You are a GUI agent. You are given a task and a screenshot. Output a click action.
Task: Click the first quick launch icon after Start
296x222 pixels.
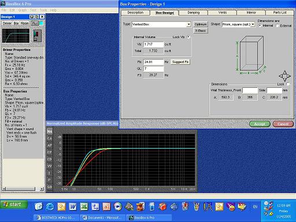39,206
